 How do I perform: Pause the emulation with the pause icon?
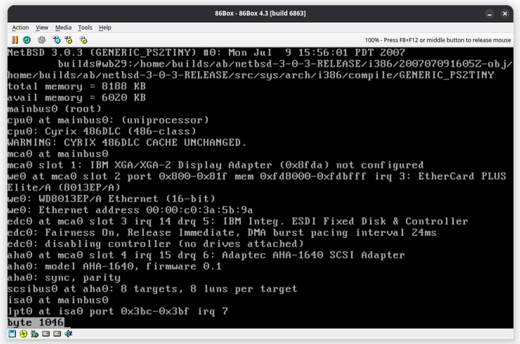tap(15, 40)
